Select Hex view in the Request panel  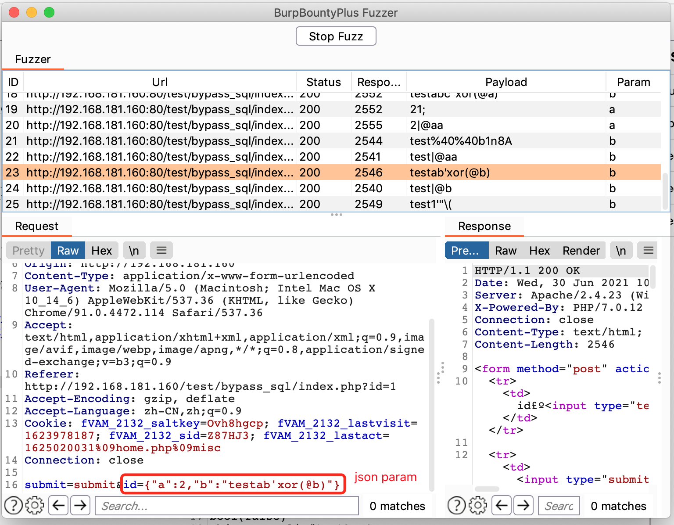coord(102,251)
